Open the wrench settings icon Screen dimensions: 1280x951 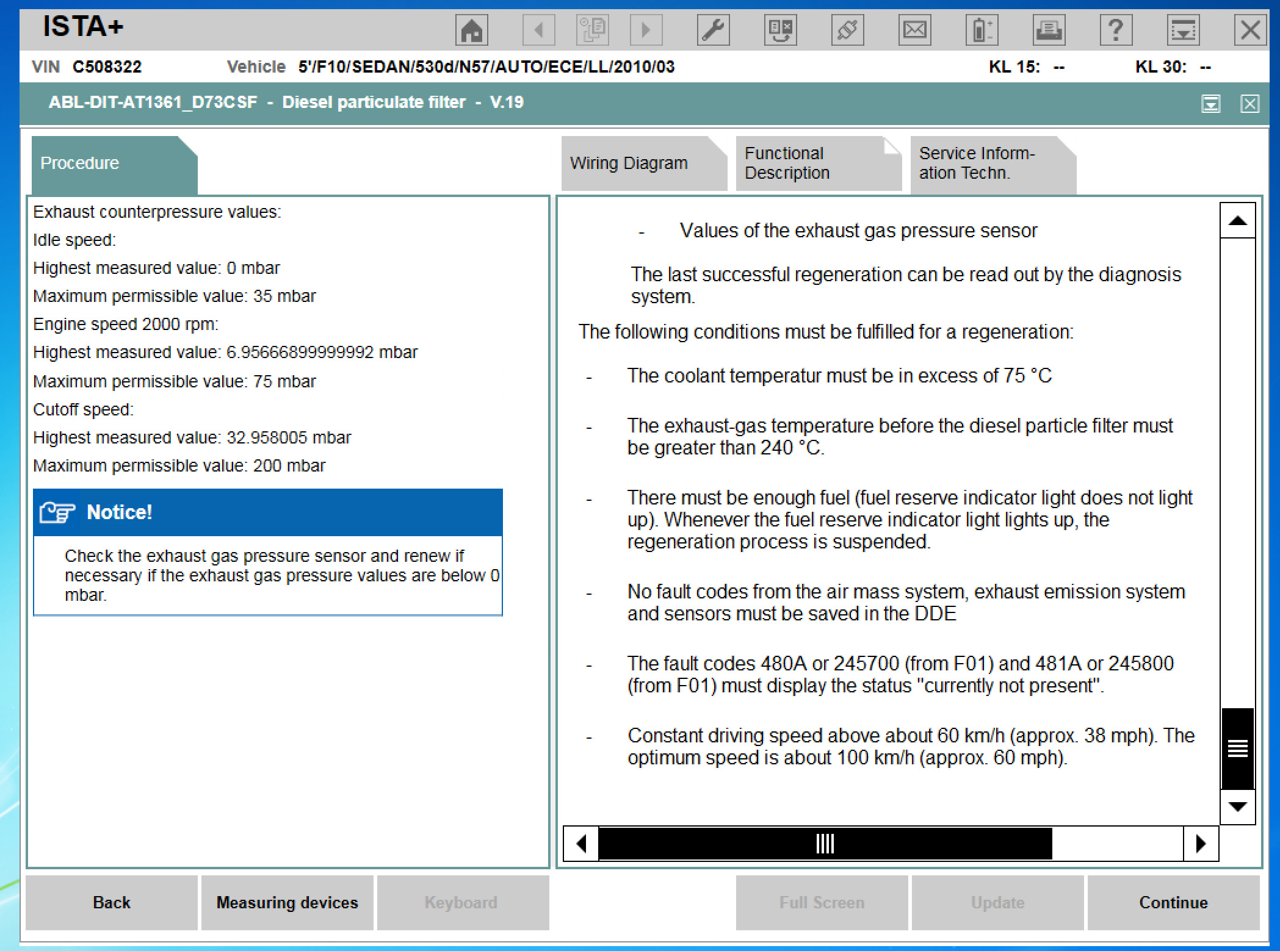pos(713,30)
